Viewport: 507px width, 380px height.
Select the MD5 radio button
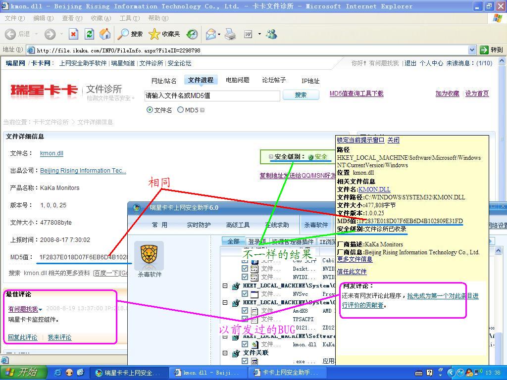click(x=181, y=110)
